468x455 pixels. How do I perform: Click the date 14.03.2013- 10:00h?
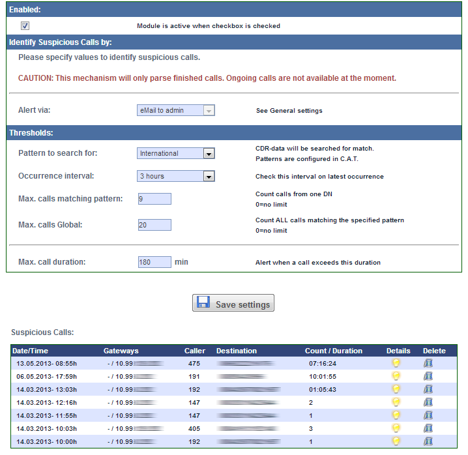tap(46, 442)
